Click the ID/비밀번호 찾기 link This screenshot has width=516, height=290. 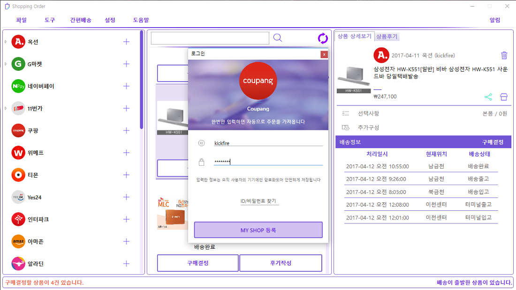258,201
